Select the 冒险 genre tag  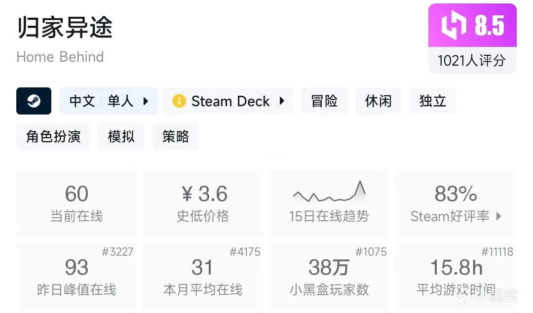click(x=324, y=101)
